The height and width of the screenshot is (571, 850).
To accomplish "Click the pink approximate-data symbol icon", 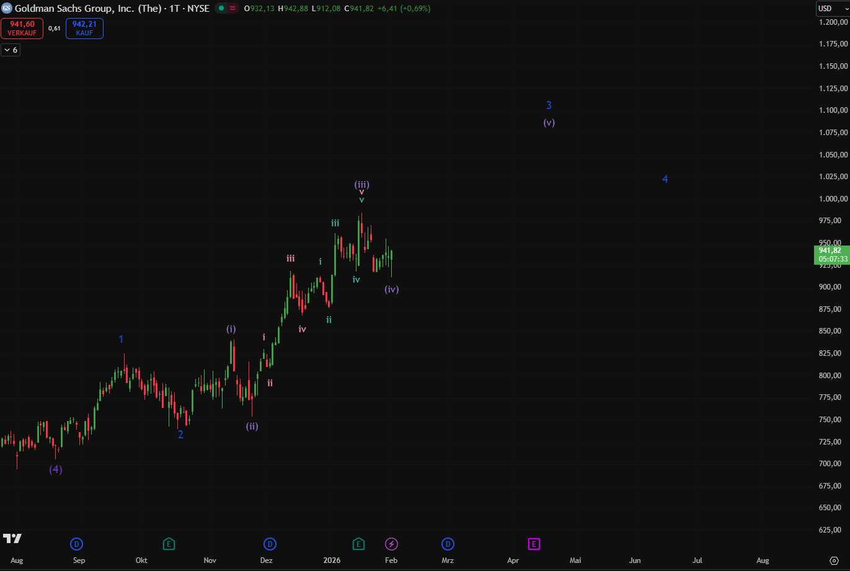I will [x=232, y=9].
